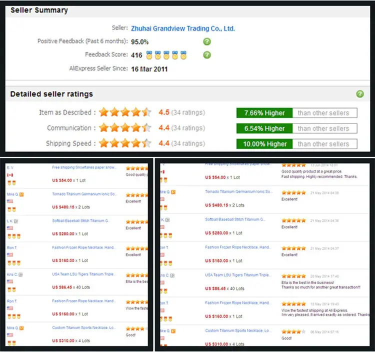Open help icon in Detailed seller ratings header

coord(359,94)
